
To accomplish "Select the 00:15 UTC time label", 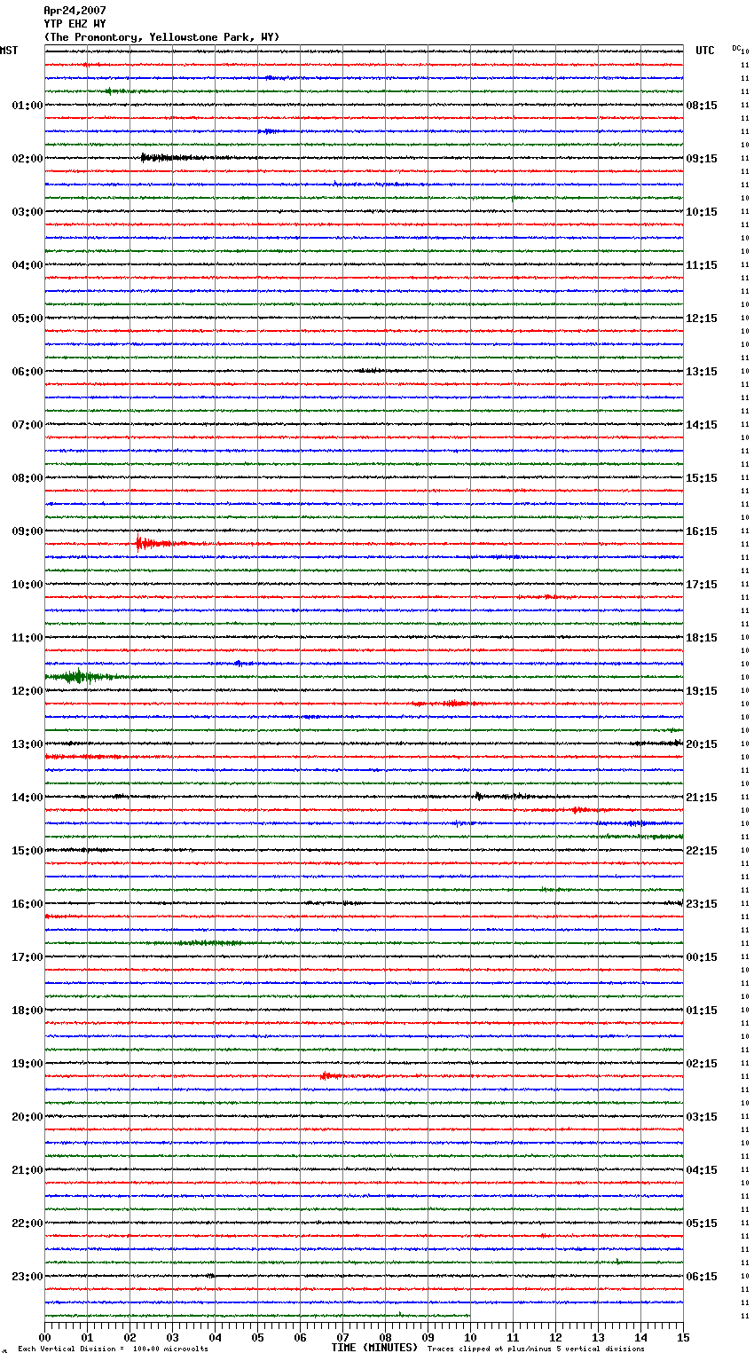I will click(x=702, y=957).
